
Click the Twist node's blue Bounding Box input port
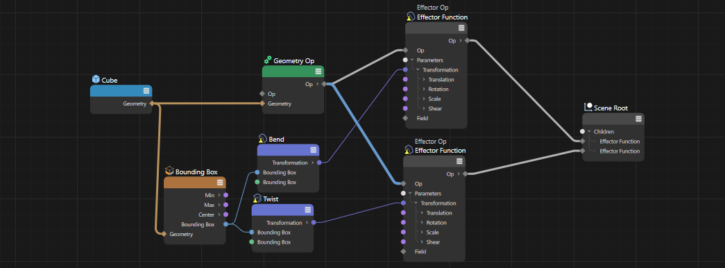(252, 233)
